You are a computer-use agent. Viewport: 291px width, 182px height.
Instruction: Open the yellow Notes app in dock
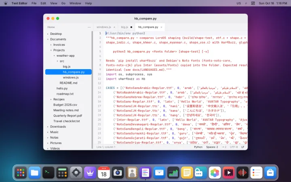point(187,173)
